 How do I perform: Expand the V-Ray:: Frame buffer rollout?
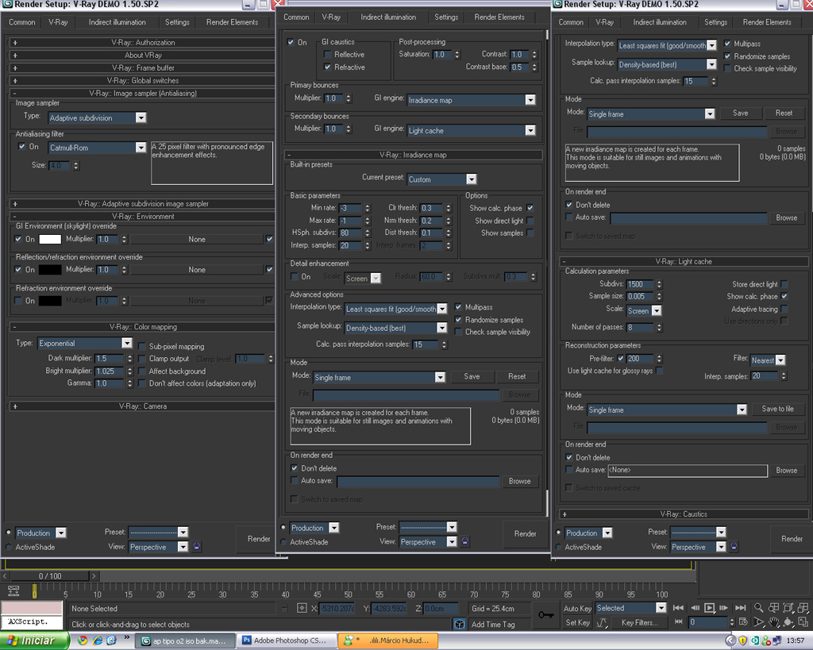point(143,68)
